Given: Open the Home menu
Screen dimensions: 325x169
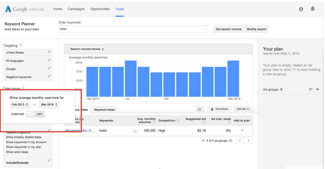Looking at the screenshot, I should coord(57,9).
